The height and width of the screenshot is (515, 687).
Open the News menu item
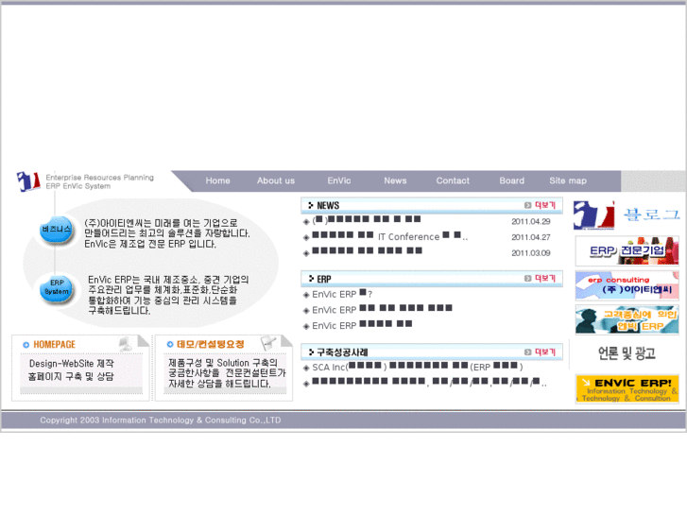click(395, 180)
